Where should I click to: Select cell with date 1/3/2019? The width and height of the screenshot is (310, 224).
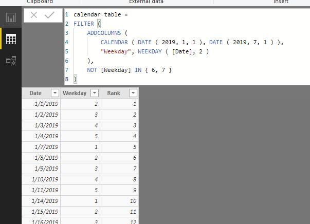[x=41, y=125]
